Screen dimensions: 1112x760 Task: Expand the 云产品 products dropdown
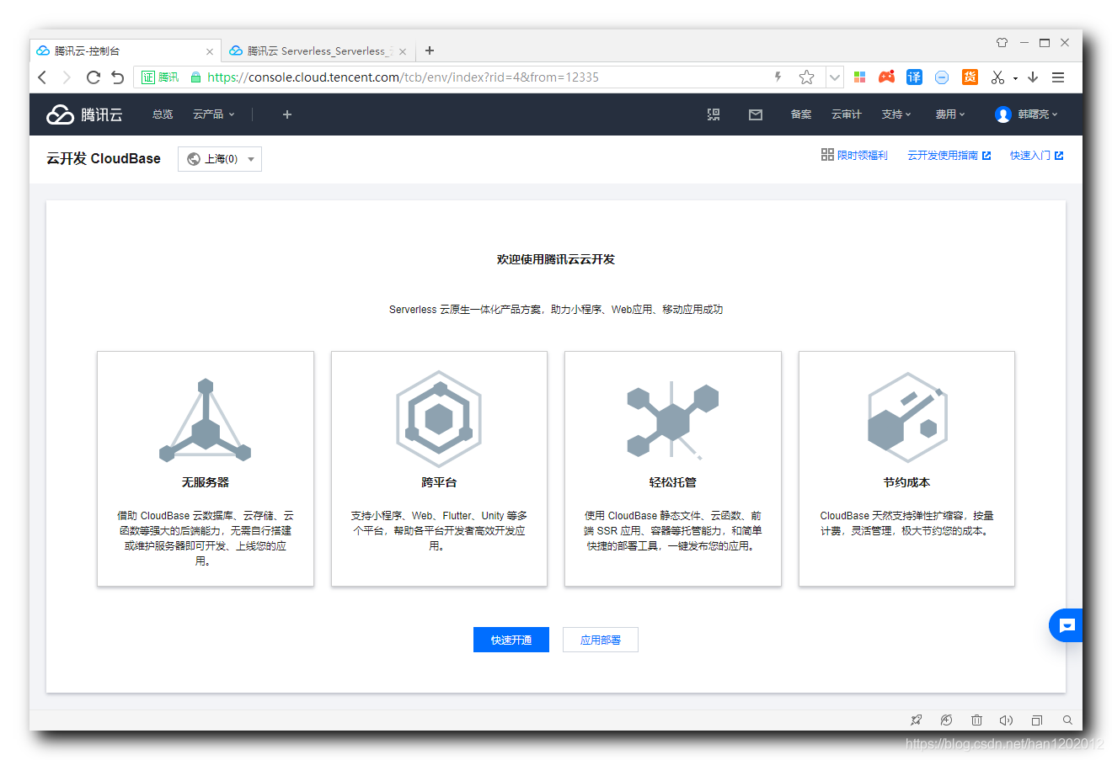click(214, 114)
